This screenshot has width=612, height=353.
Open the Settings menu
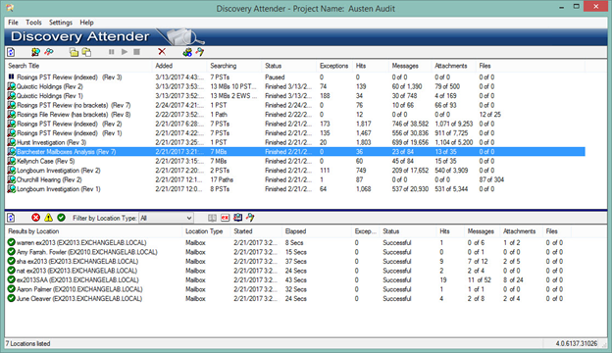coord(61,23)
